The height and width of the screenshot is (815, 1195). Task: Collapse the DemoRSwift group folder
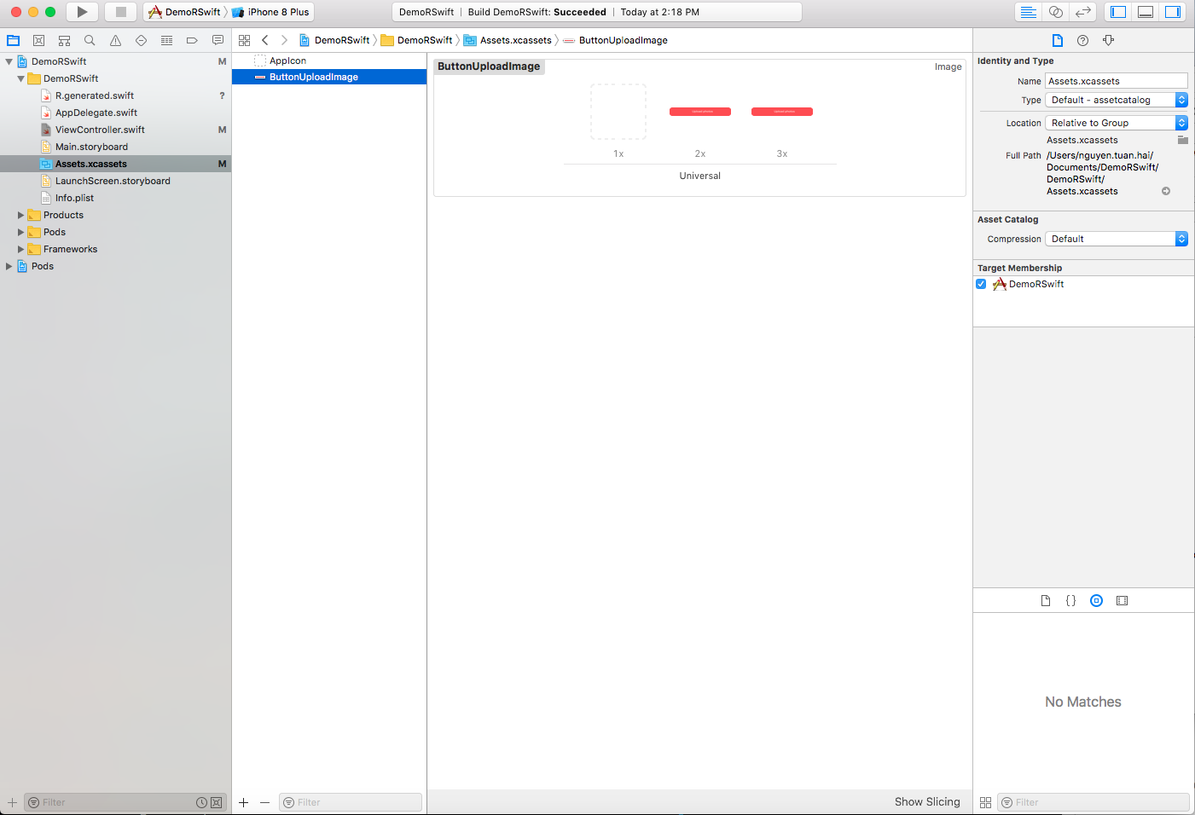point(21,78)
